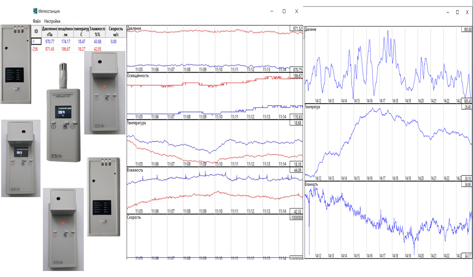473x277 pixels.
Task: Click the Скорость м/с column header
Action: pyautogui.click(x=113, y=32)
